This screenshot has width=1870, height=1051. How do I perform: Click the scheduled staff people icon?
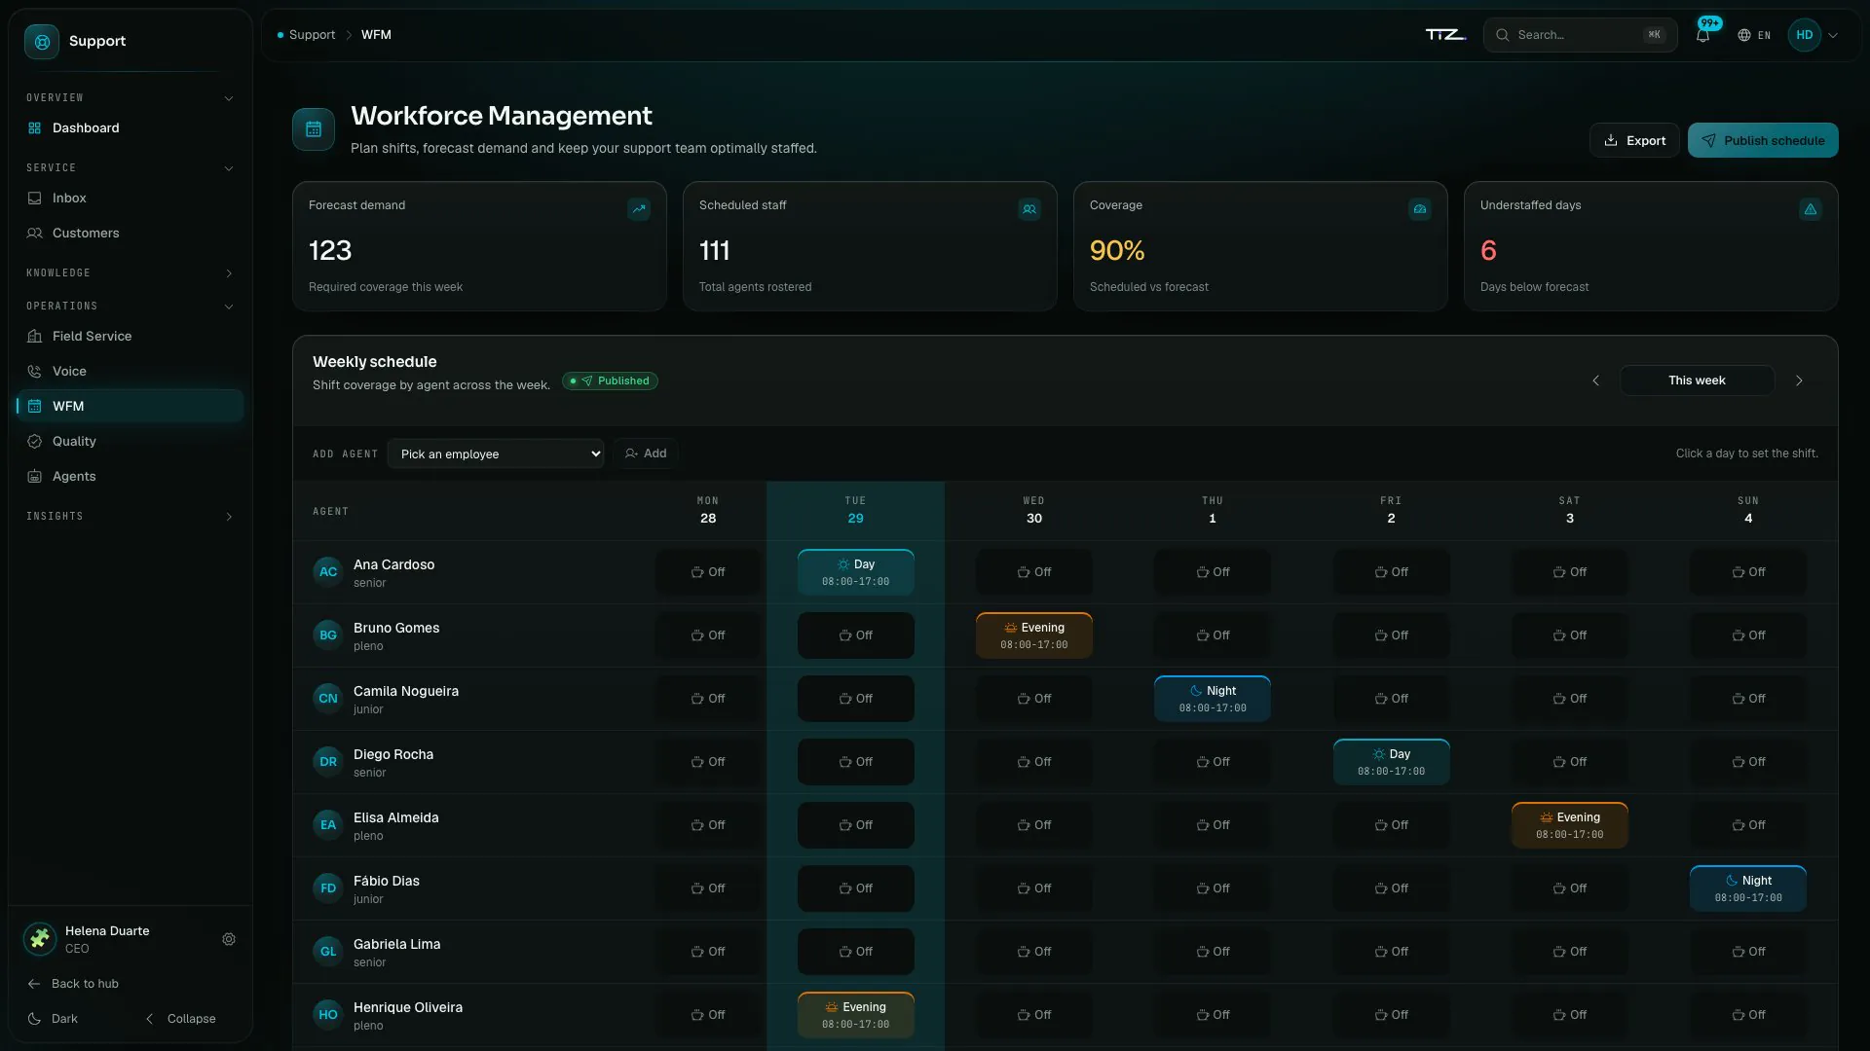pos(1029,209)
